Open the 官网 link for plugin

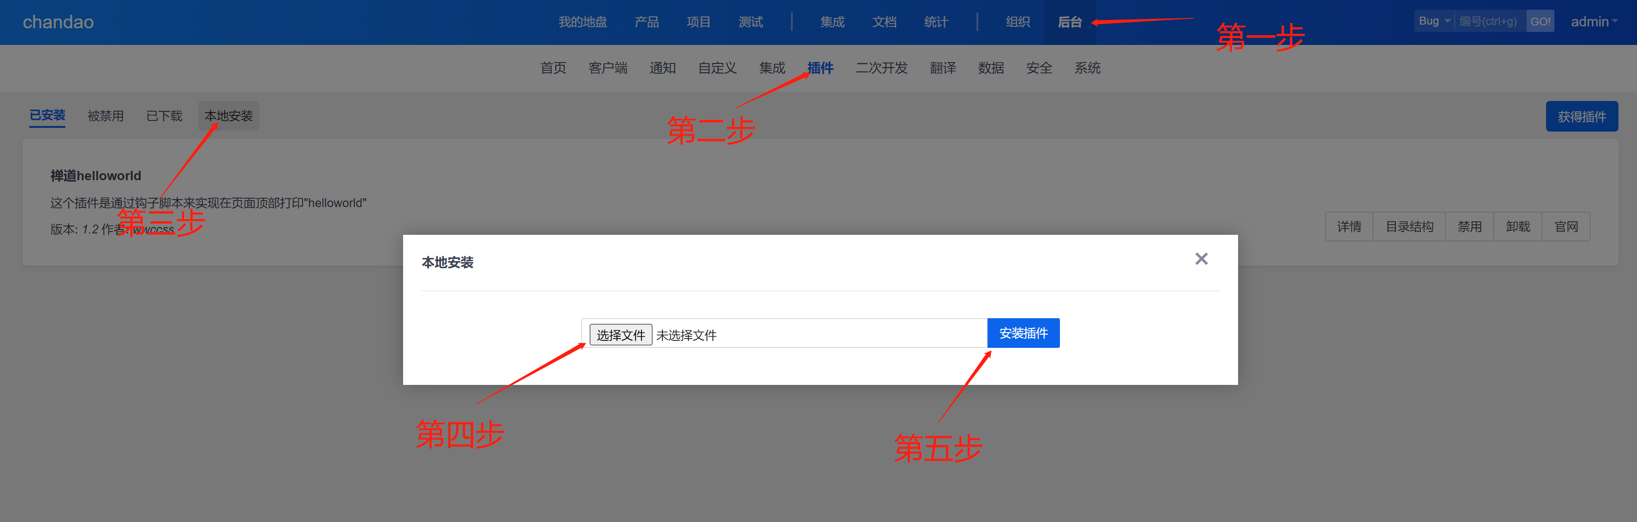[1566, 226]
